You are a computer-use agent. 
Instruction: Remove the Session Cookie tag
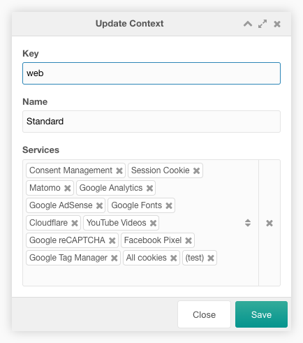(x=196, y=170)
